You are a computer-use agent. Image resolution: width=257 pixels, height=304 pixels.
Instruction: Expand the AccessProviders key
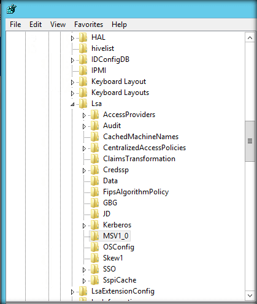click(x=84, y=115)
